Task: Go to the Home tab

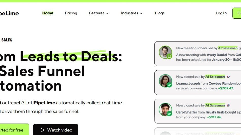Action: (48, 13)
